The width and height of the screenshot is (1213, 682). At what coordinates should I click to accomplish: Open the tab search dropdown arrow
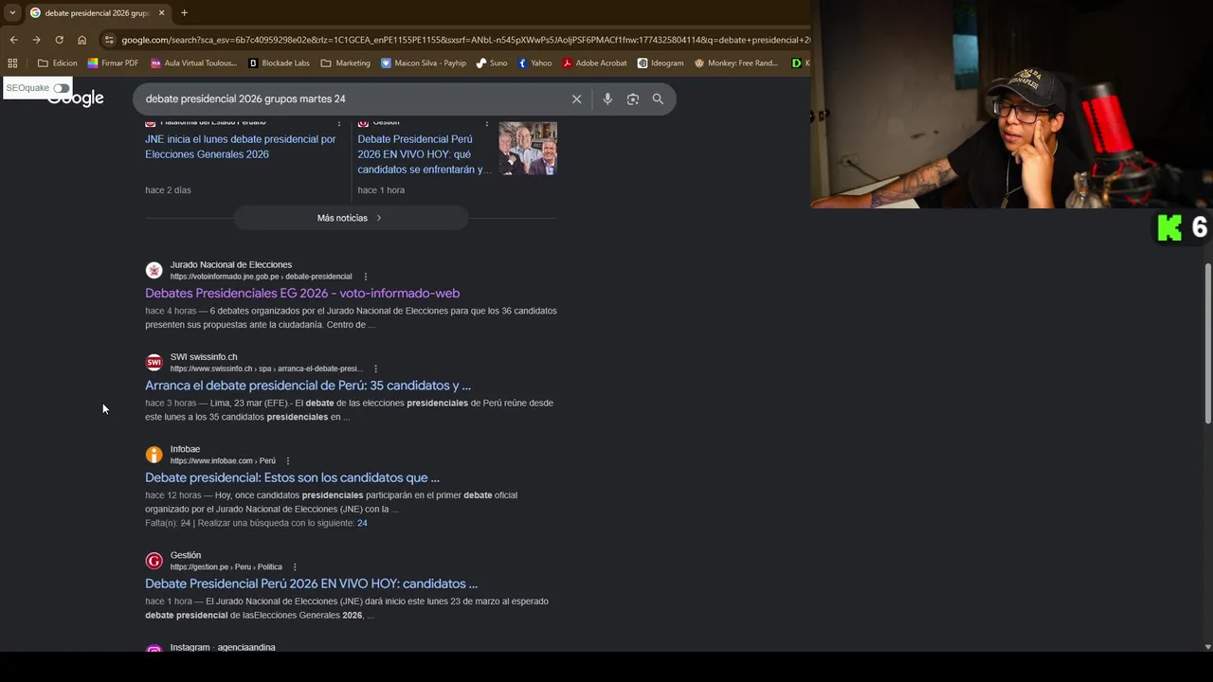[x=12, y=12]
